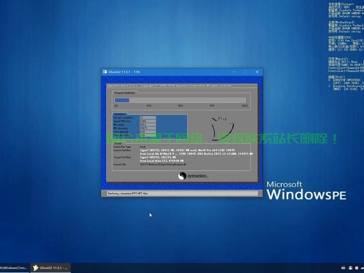Click the MB remaining value field
This screenshot has height=273, width=364.
[x=148, y=128]
